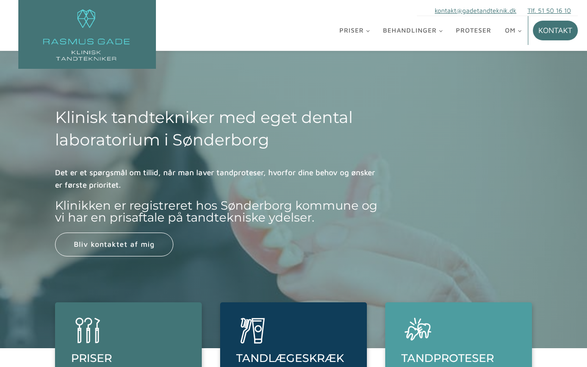Open the Tandlægeskræk card heading

(x=290, y=358)
